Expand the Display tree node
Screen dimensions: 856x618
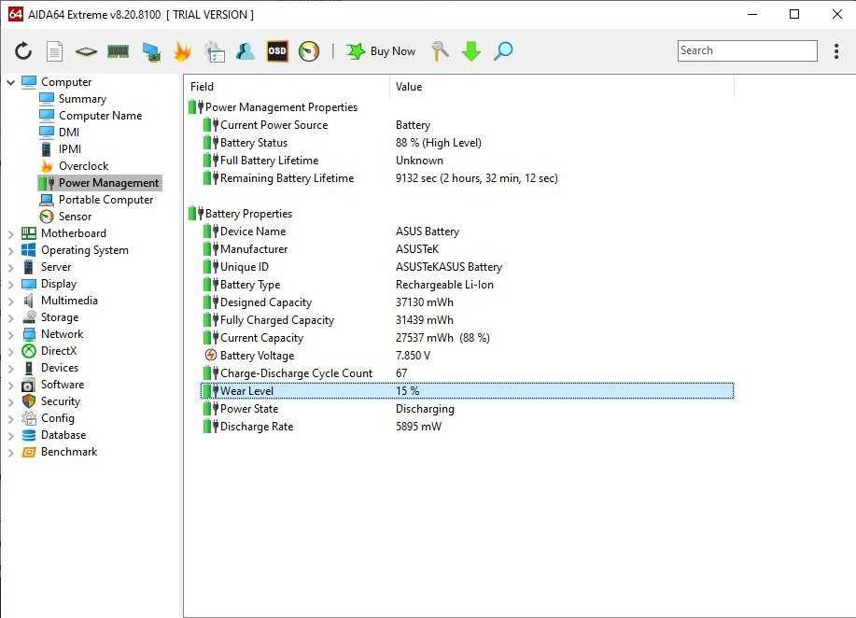[x=10, y=285]
